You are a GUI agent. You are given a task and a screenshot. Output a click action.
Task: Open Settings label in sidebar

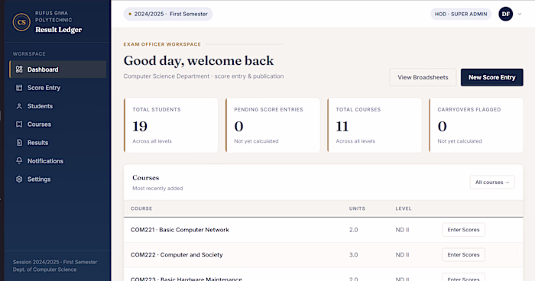(x=39, y=179)
